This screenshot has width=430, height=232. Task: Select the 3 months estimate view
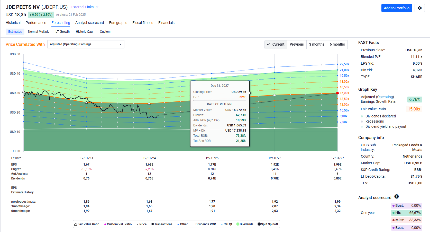(x=316, y=44)
